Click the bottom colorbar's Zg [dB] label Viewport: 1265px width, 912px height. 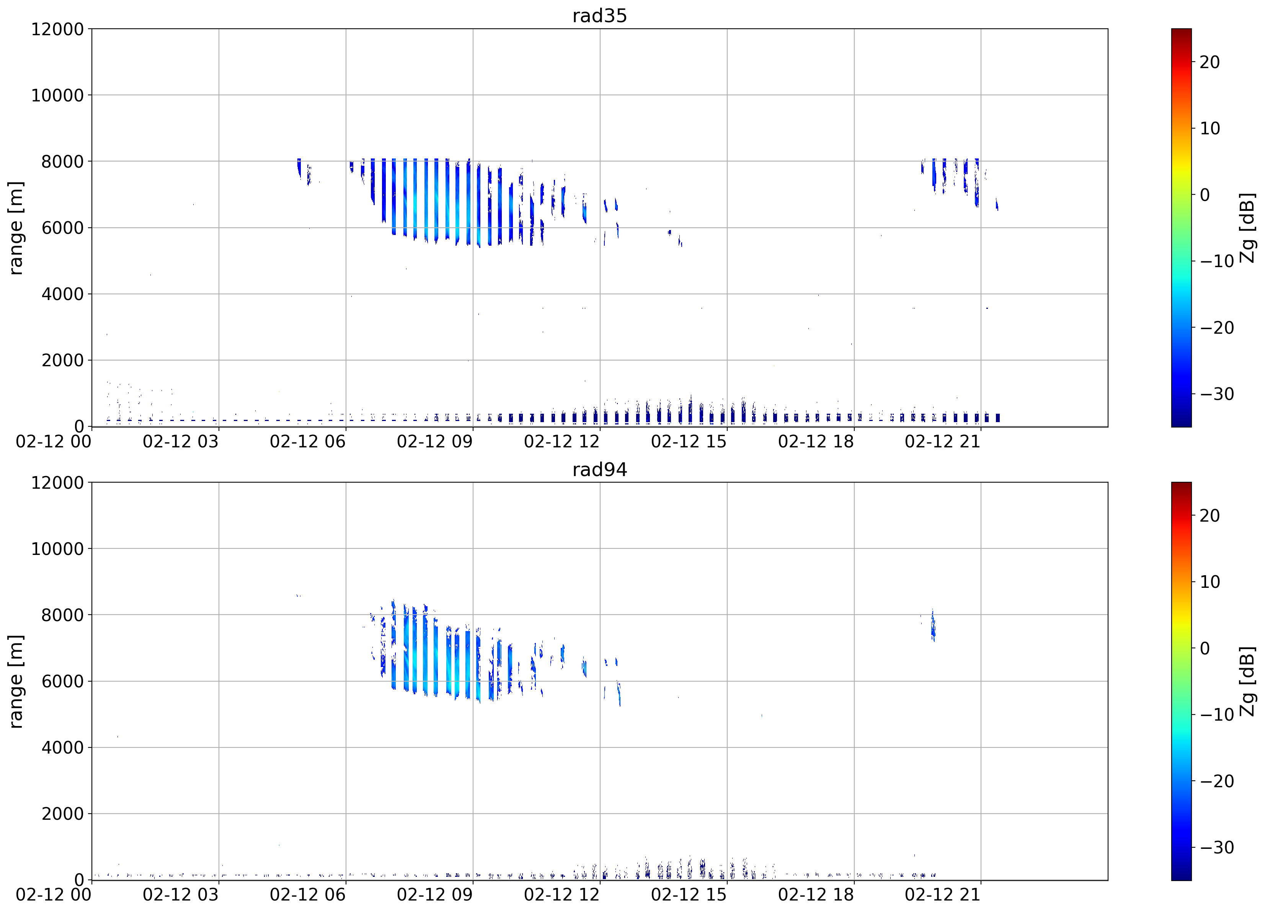pyautogui.click(x=1247, y=681)
